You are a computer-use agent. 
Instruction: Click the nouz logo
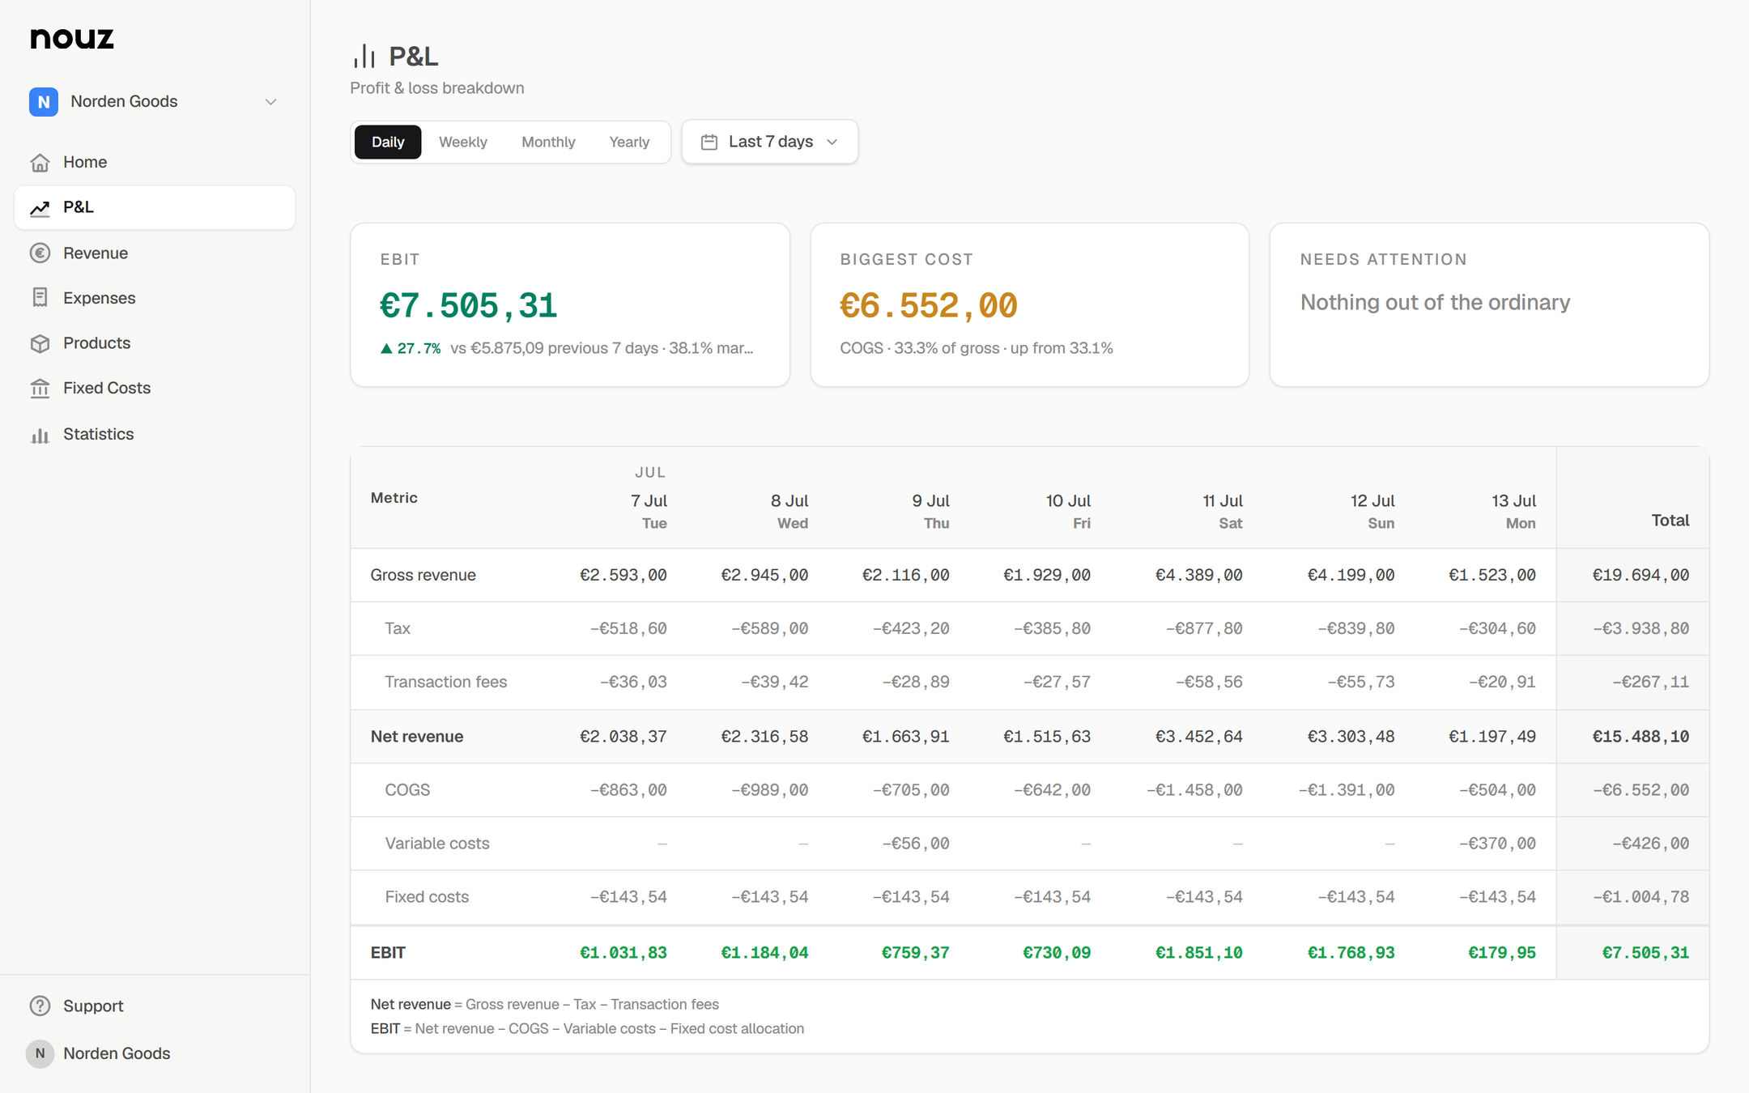tap(72, 38)
